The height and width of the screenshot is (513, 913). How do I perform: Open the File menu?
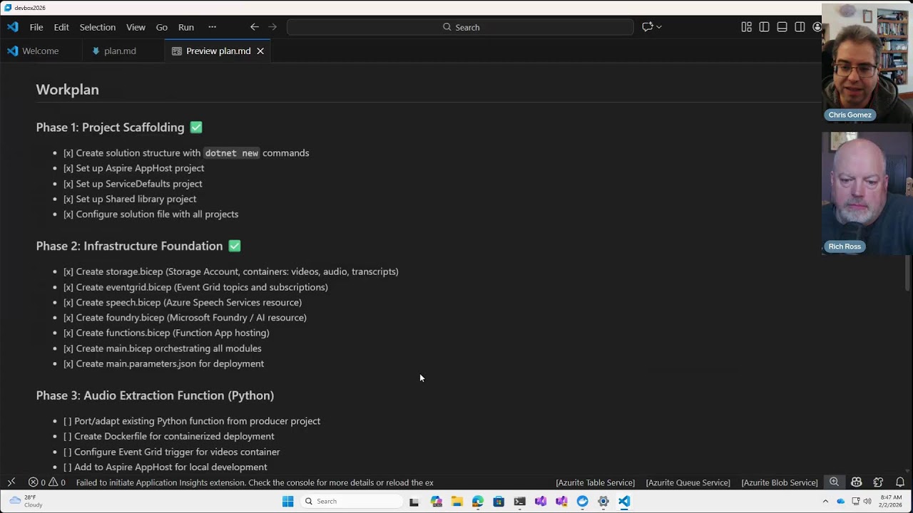[x=36, y=27]
